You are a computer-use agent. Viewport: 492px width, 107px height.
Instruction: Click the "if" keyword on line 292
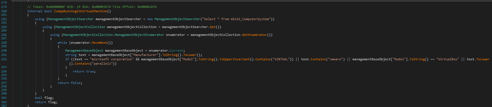(x=67, y=59)
